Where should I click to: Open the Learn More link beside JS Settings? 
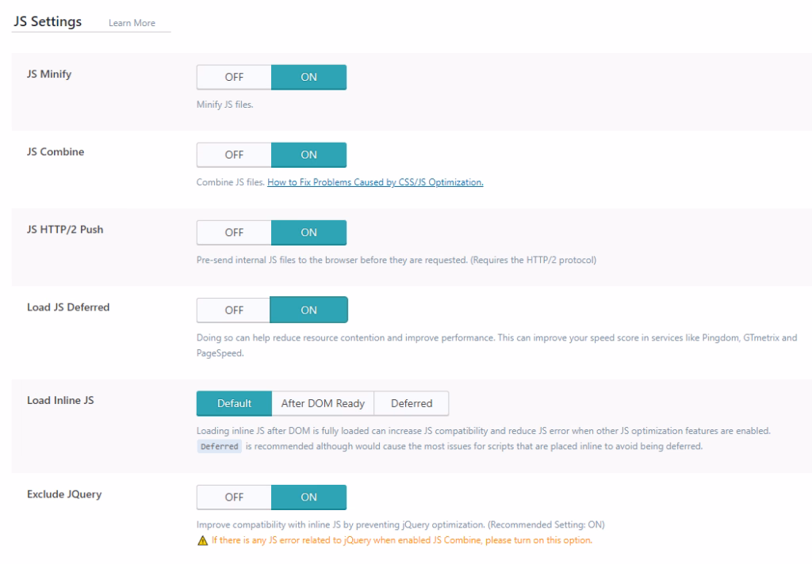[132, 23]
